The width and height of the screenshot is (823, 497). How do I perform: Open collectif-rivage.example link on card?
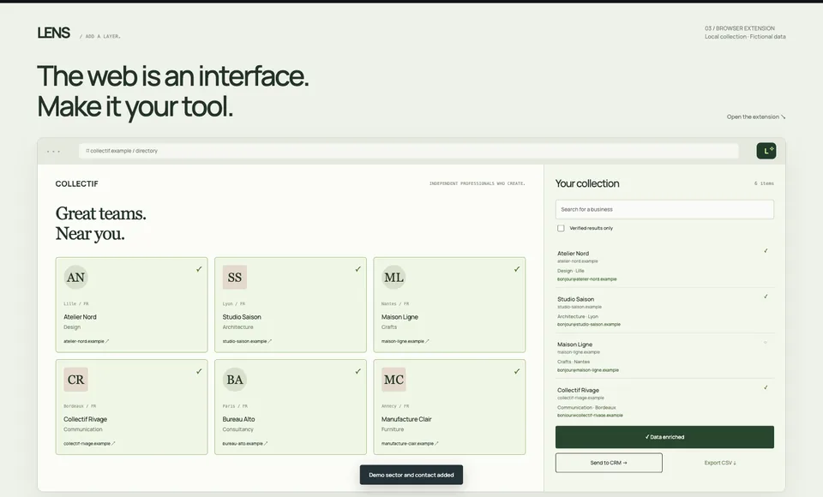(89, 444)
